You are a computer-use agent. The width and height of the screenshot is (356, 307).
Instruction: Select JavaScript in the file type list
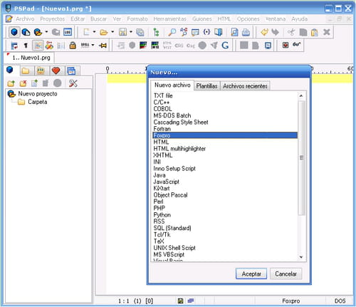click(x=224, y=182)
